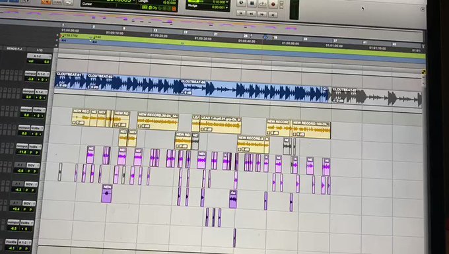Click bar 13 on the bars ruler

[155, 30]
